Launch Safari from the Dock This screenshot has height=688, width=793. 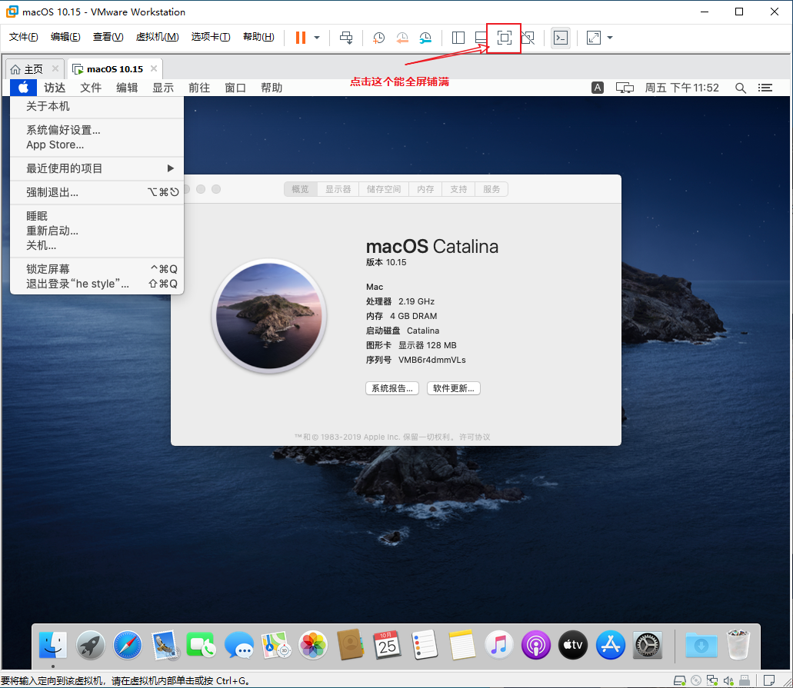click(x=128, y=645)
